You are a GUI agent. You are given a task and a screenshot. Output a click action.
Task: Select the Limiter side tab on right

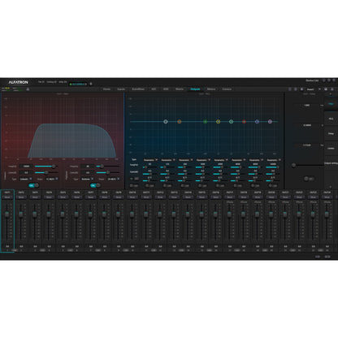[x=331, y=149]
